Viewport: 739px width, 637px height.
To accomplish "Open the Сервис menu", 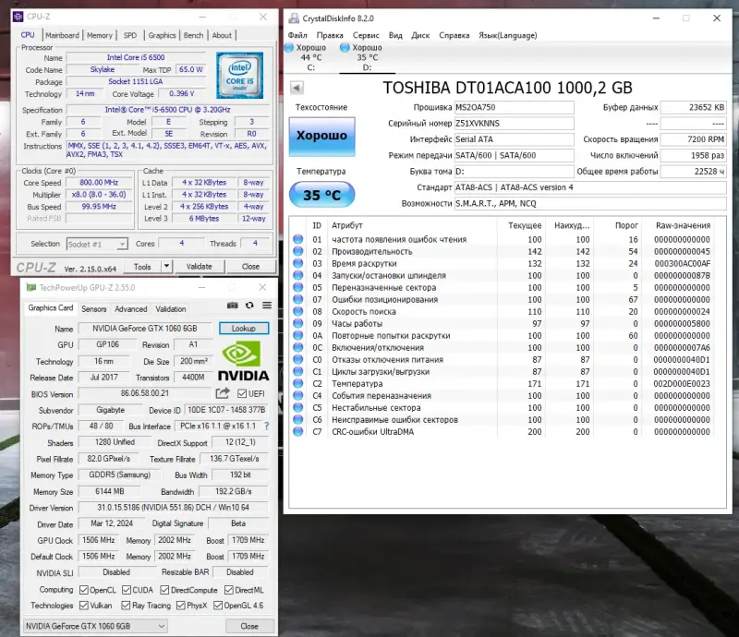I will click(x=366, y=35).
